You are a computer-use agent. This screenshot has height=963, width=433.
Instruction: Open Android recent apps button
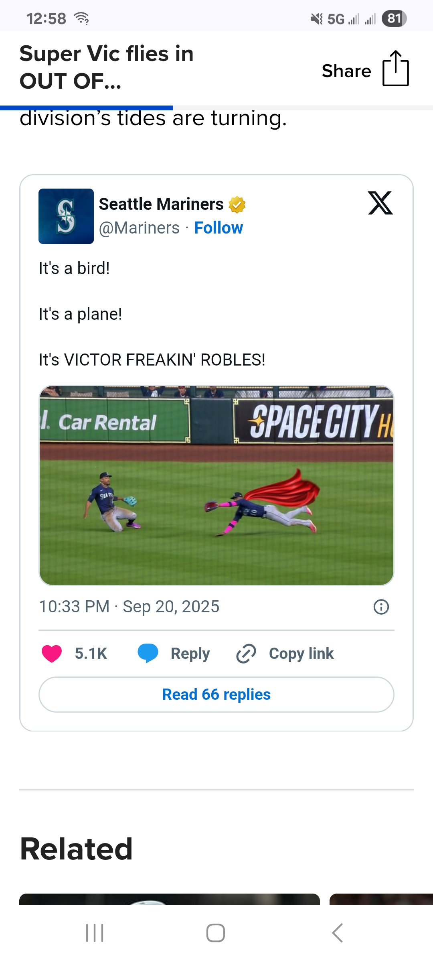tap(95, 933)
